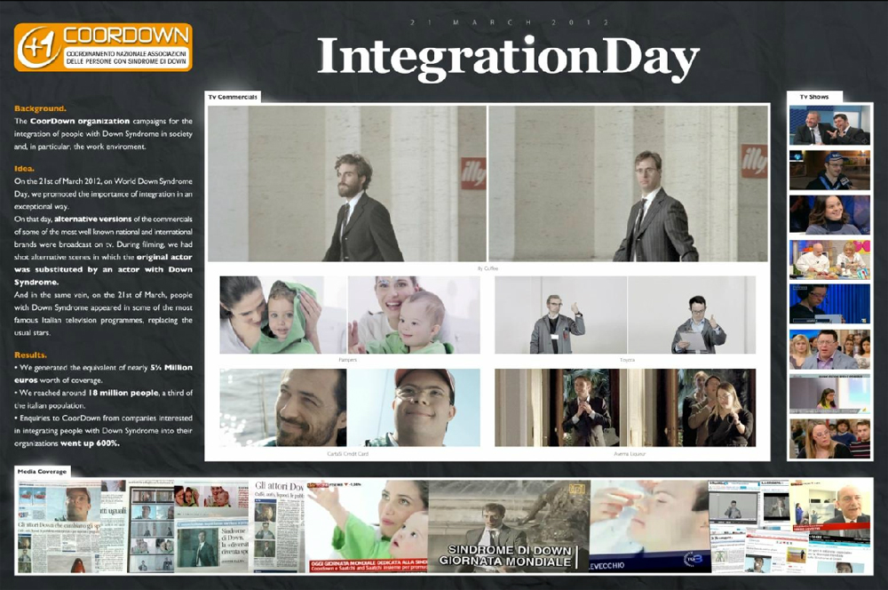
Task: Click the Pampers caption
Action: 348,360
